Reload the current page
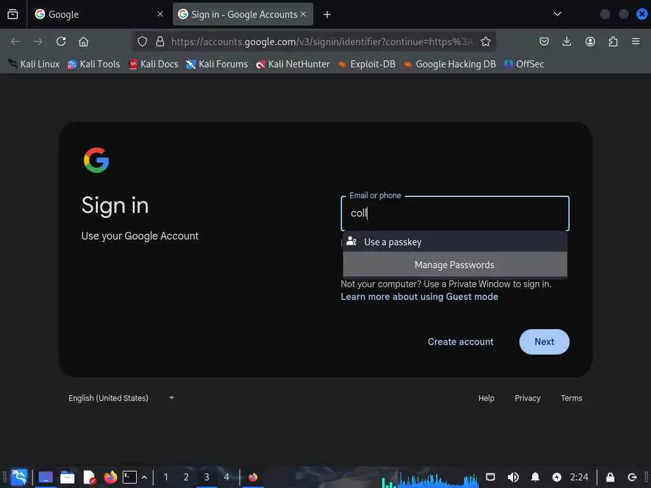Viewport: 651px width, 488px height. pyautogui.click(x=61, y=41)
